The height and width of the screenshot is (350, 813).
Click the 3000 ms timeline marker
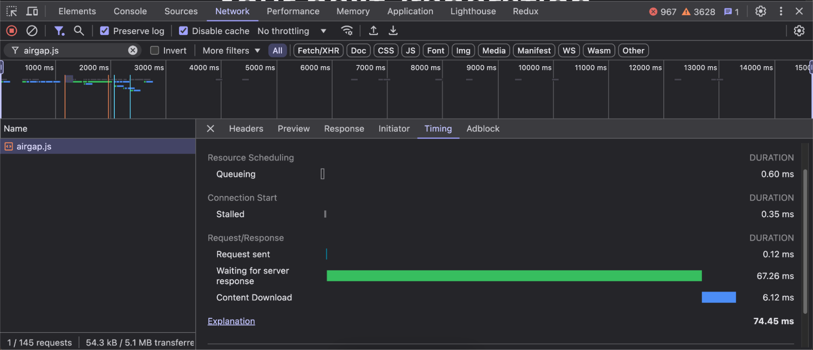149,67
